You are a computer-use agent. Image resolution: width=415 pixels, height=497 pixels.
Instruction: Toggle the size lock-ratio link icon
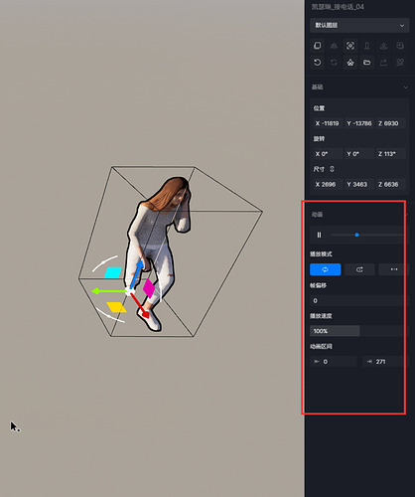pyautogui.click(x=332, y=169)
